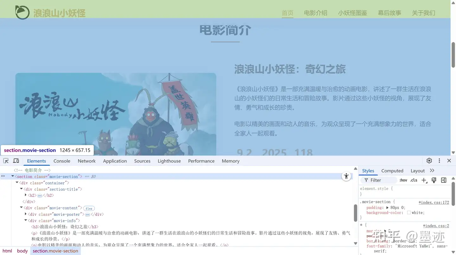
Task: Collapse the div container node
Action: point(17,183)
